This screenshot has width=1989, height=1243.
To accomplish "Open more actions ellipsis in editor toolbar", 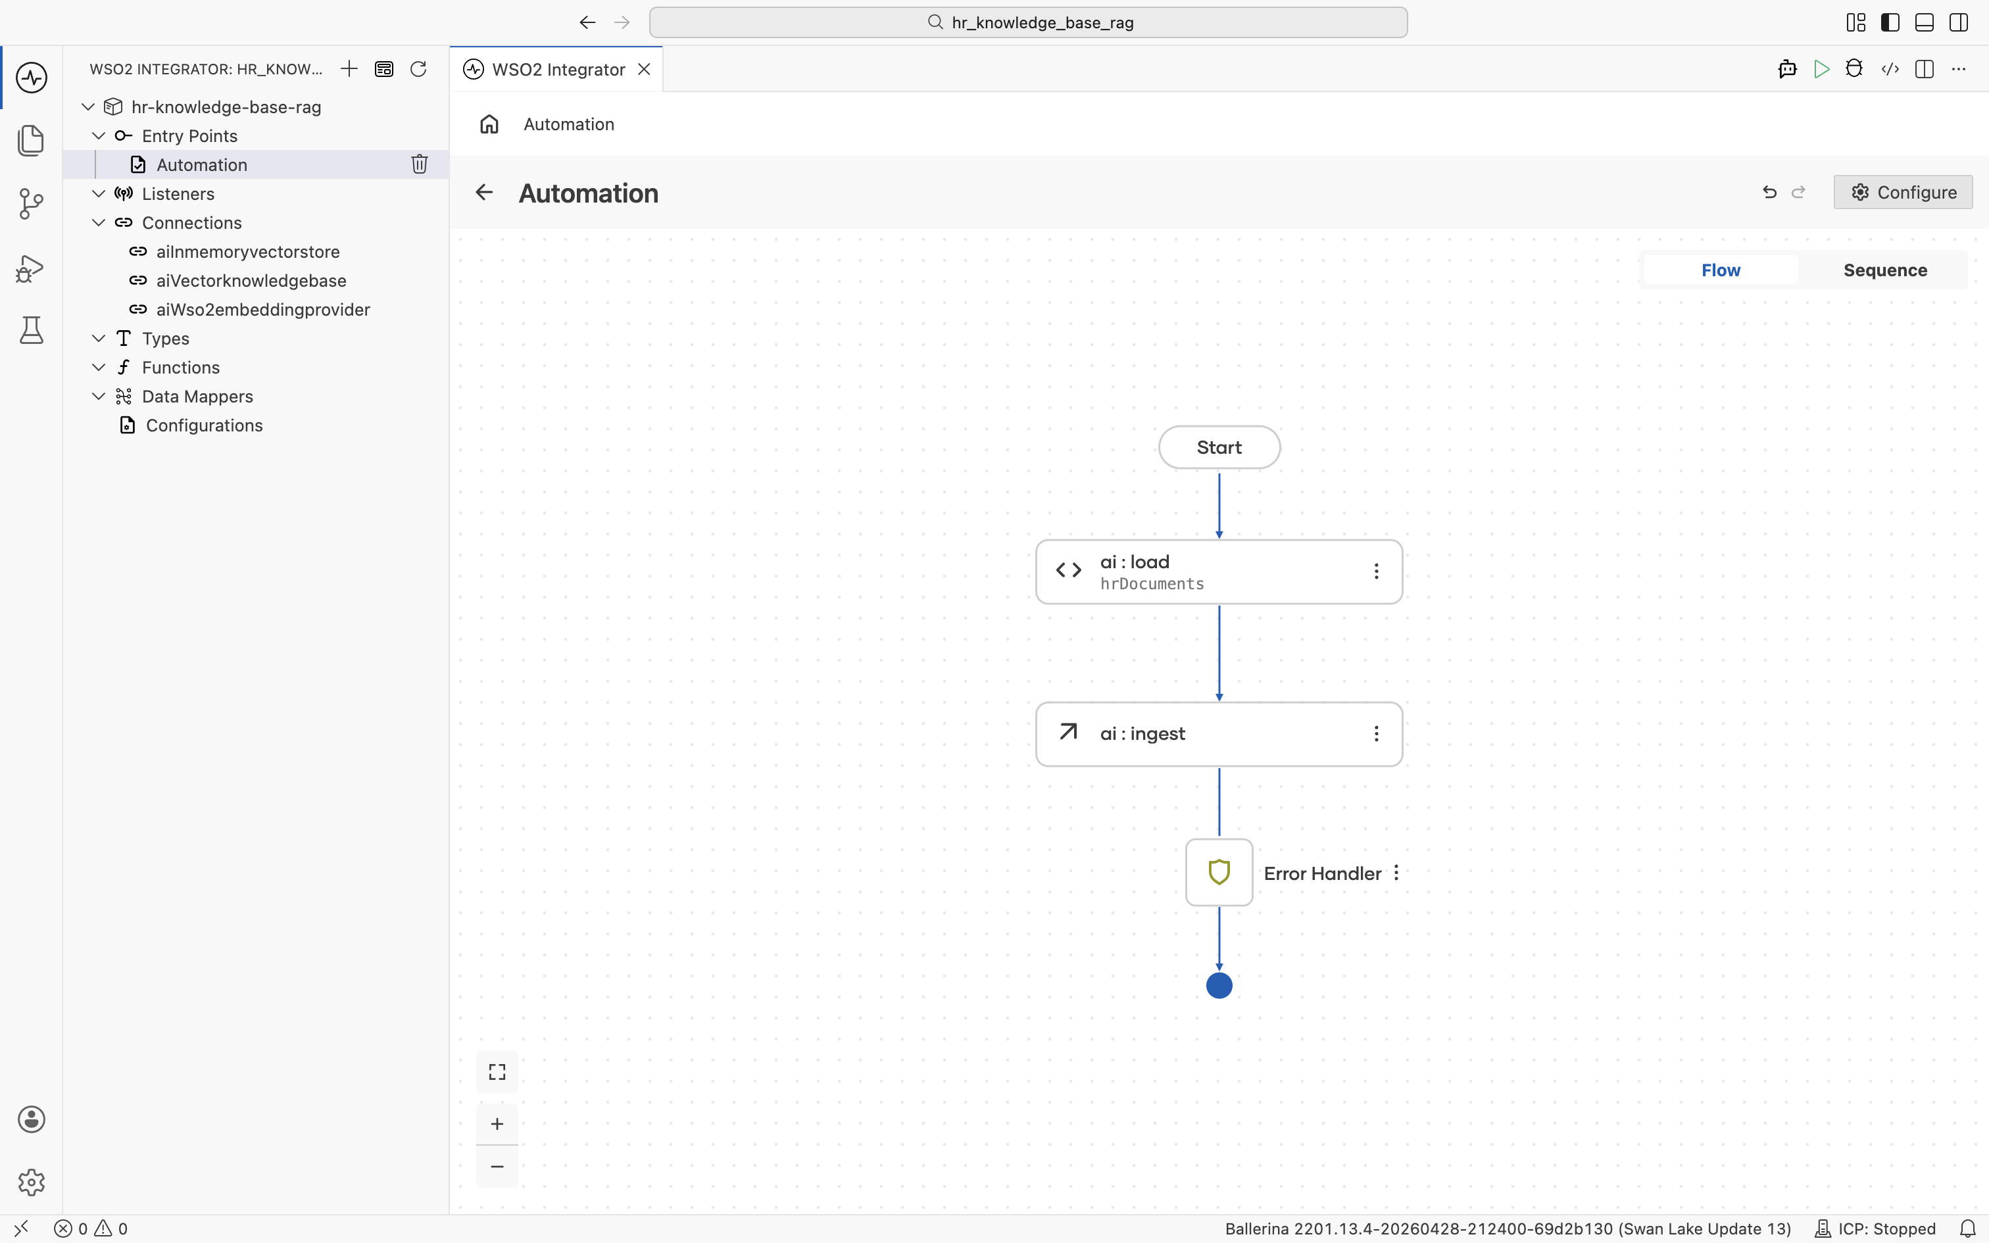I will [x=1959, y=69].
